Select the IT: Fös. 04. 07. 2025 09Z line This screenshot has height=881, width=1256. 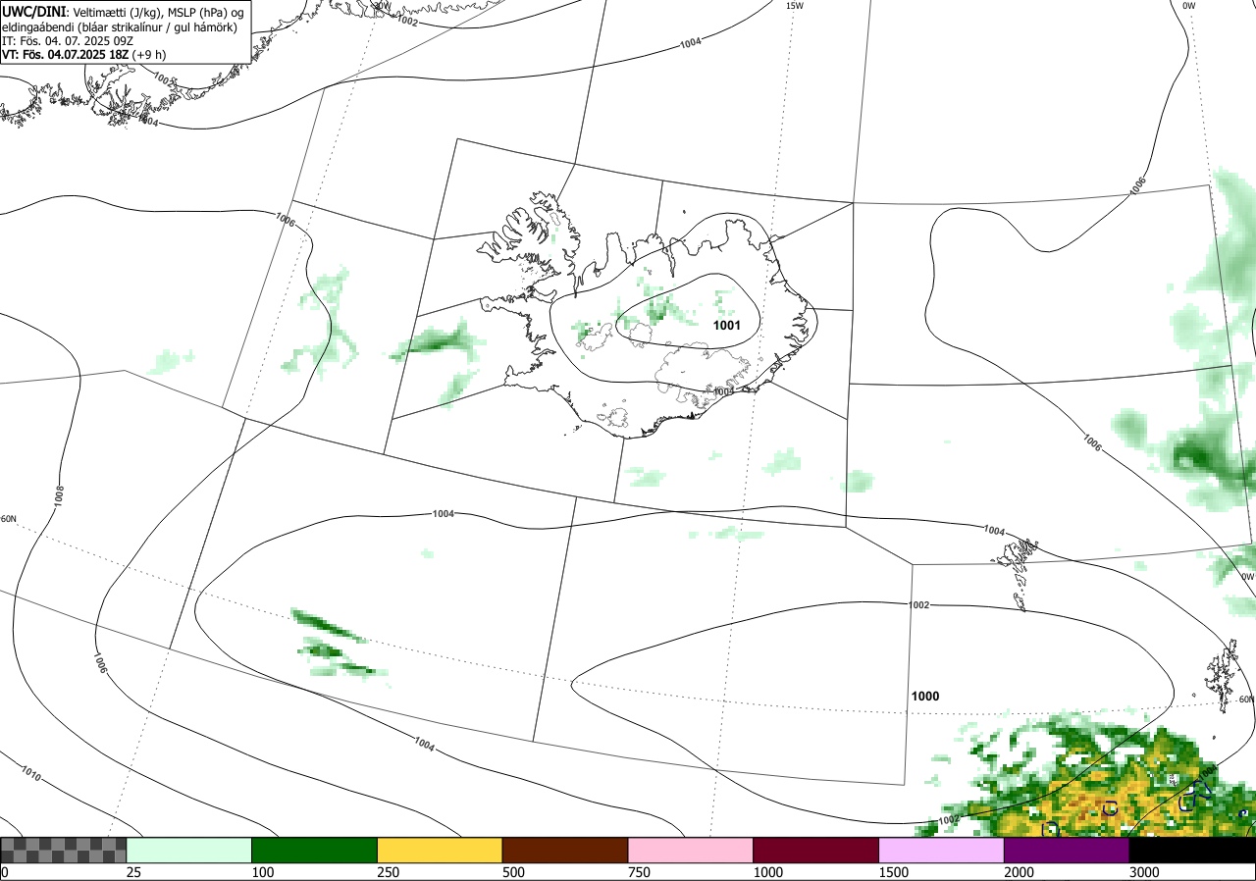coord(66,41)
